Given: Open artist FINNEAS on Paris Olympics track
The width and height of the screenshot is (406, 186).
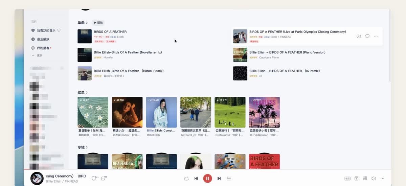Looking at the screenshot, I should 286,37.
